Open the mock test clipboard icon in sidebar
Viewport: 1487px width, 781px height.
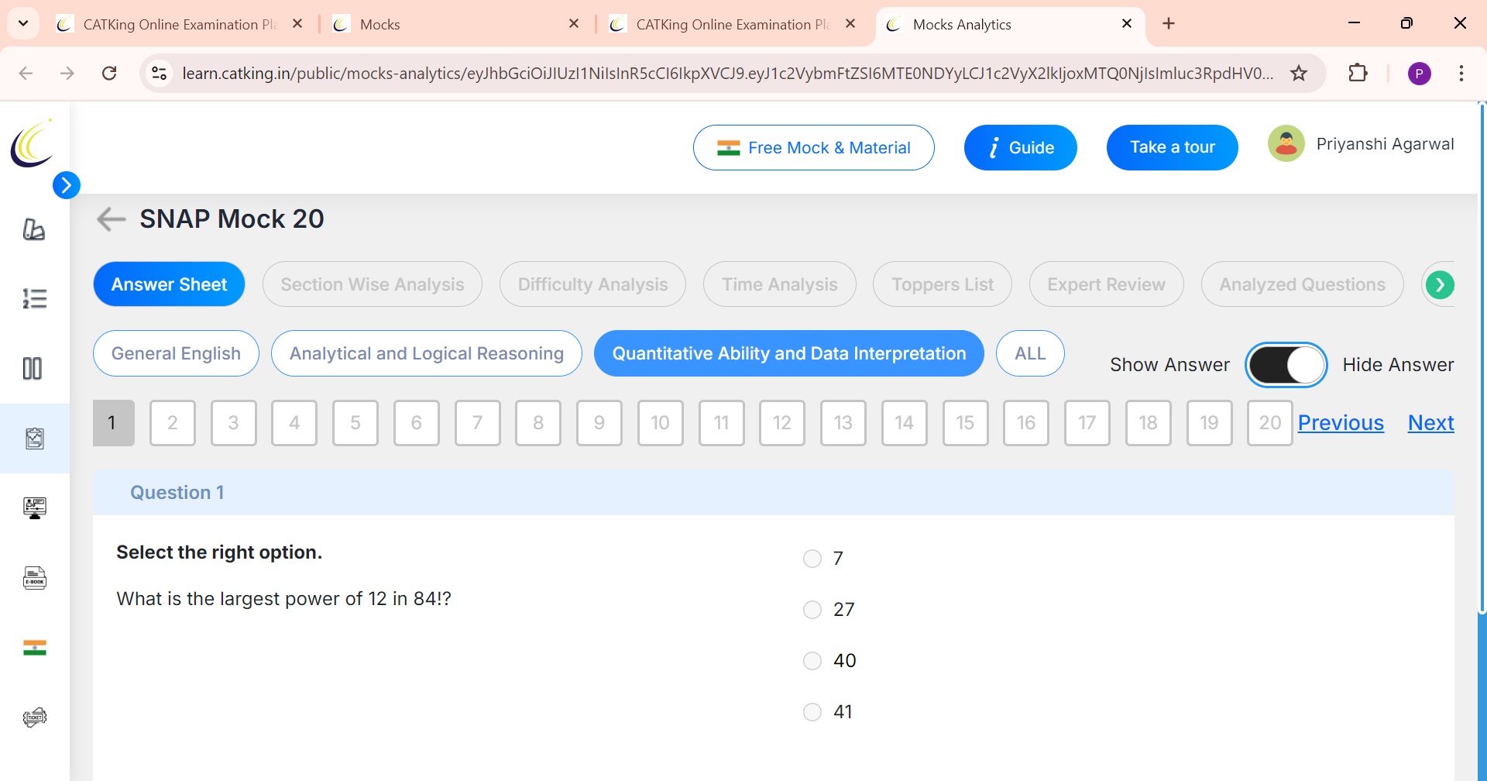tap(34, 439)
